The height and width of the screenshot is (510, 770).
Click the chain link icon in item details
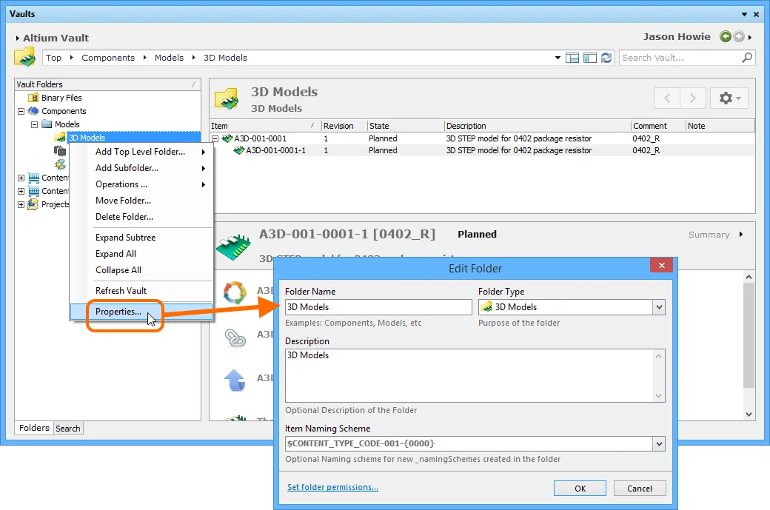tap(235, 338)
